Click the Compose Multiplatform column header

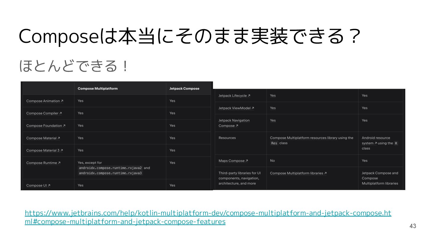pyautogui.click(x=98, y=89)
